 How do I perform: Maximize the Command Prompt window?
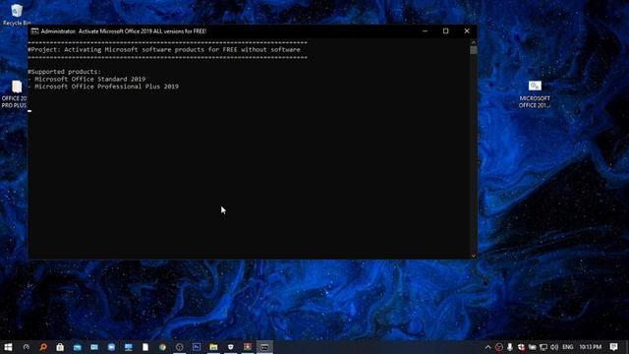coord(445,30)
